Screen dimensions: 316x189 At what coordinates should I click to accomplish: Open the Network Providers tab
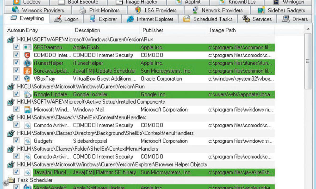(218, 10)
